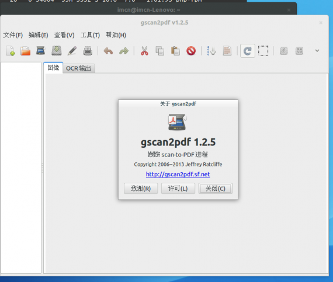333x282 pixels.
Task: Click the pane divider handle beside thumbnails
Action: [42, 168]
